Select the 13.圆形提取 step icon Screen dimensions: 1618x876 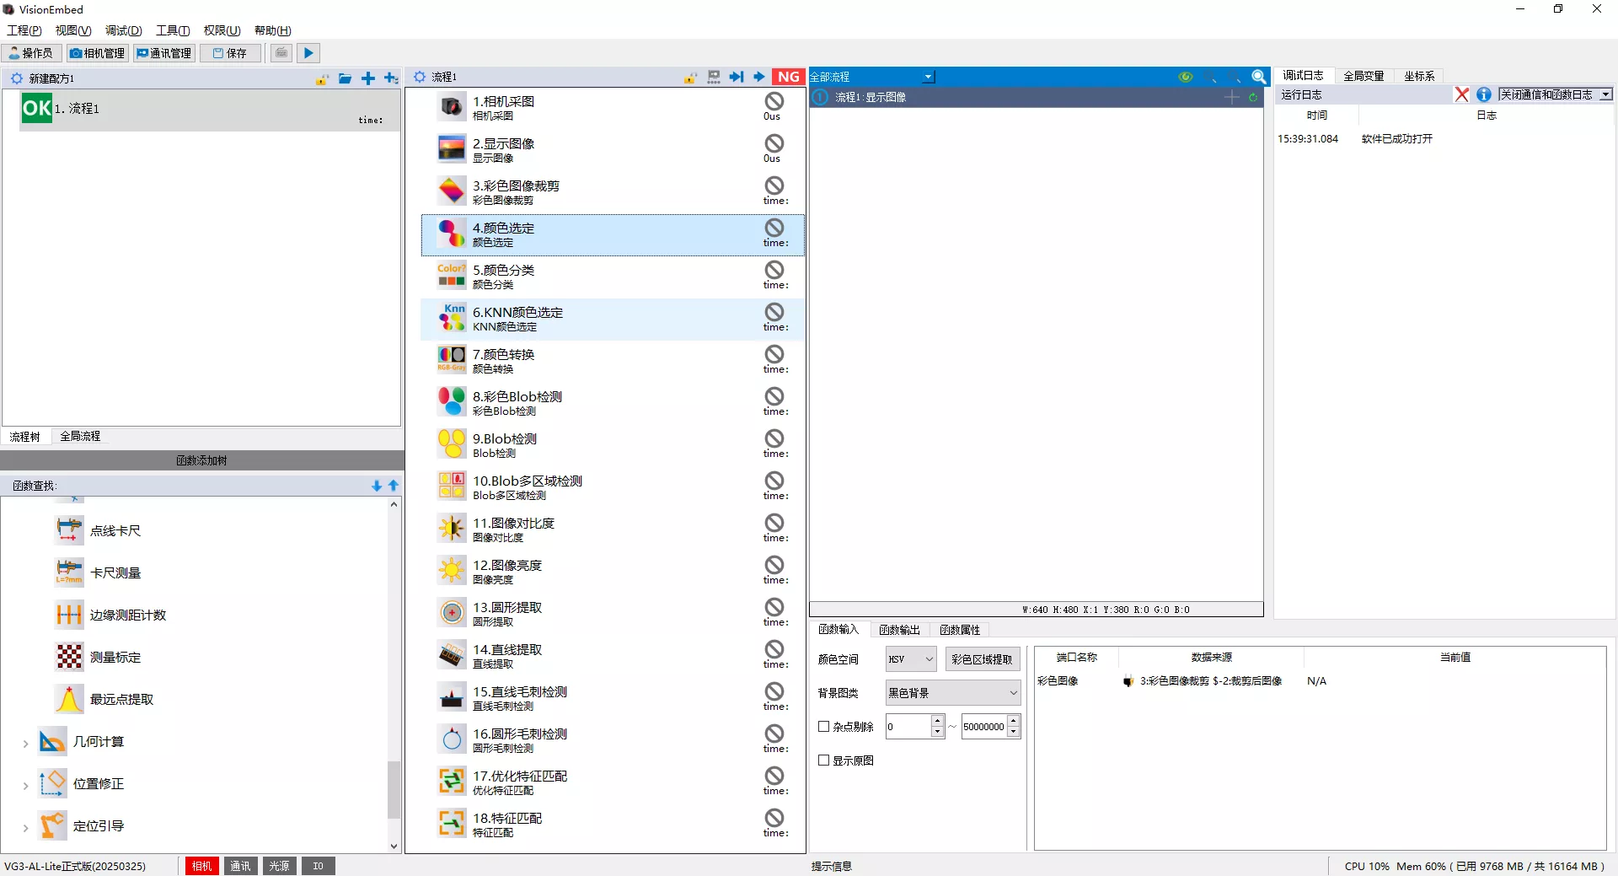[452, 613]
